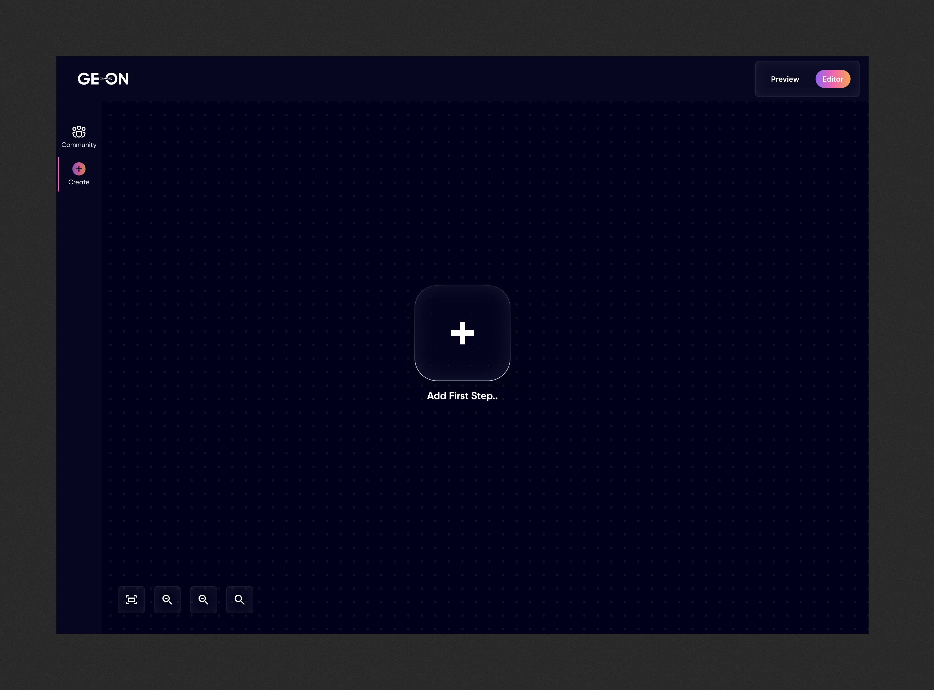
Task: Open Community via the people icon
Action: 79,132
